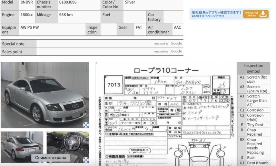Click the Inspection symbol table header
Viewport: 276px width, 166px height.
tap(254, 68)
